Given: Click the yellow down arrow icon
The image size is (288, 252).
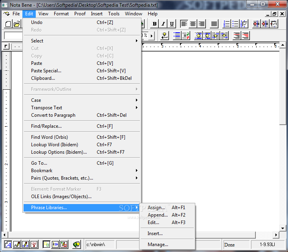Looking at the screenshot, I should (x=224, y=36).
